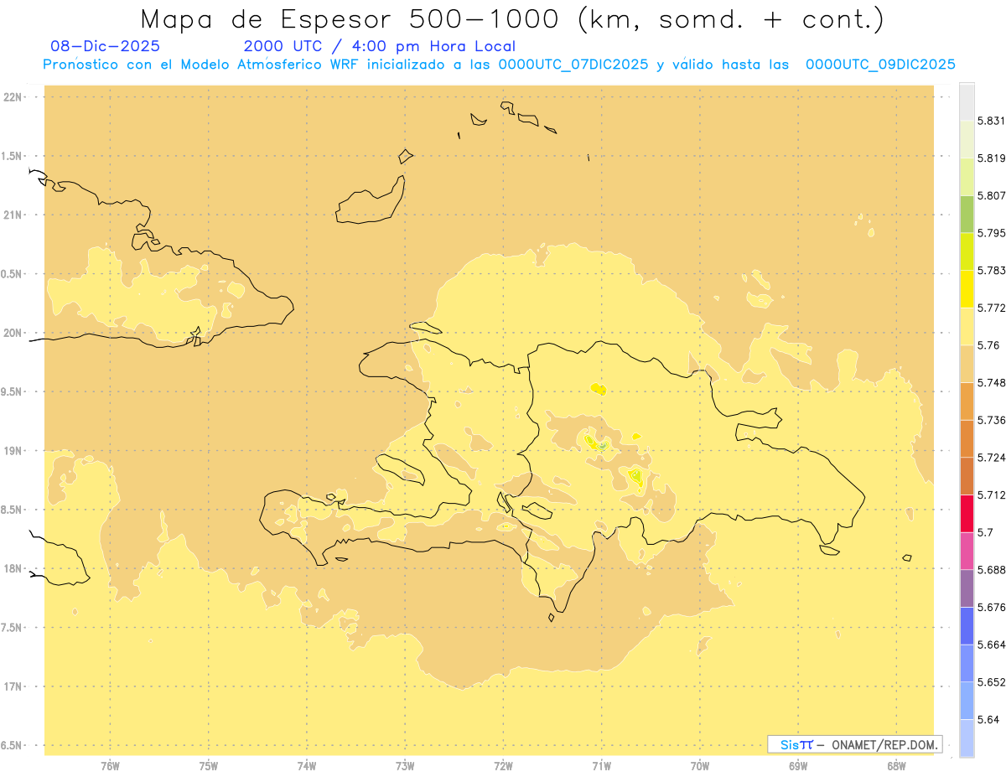Click the 5.831 legend value
This screenshot has height=777, width=1006.
tap(991, 121)
